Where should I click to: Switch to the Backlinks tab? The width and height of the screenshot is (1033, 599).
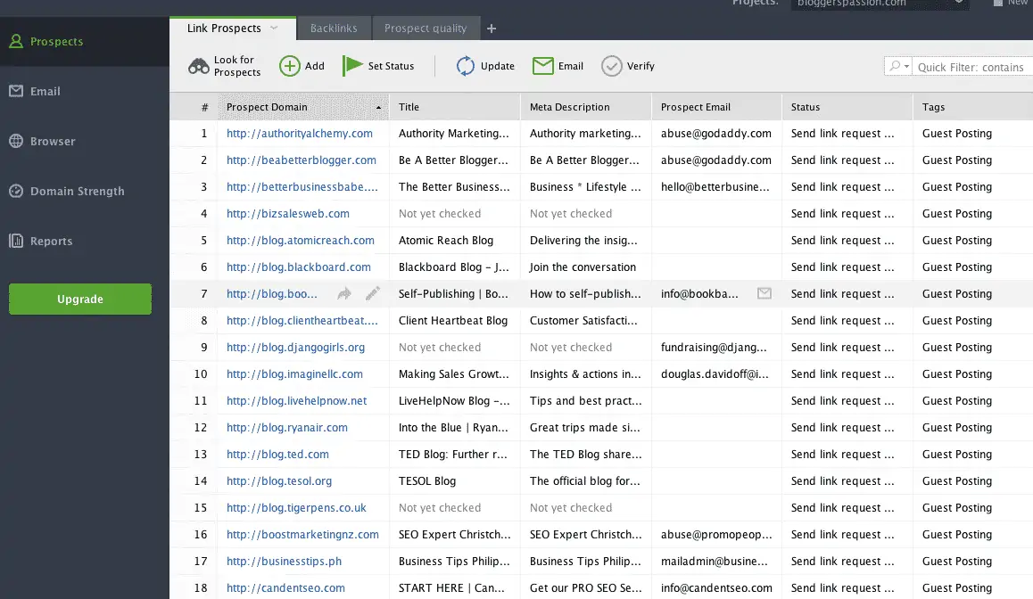coord(334,29)
